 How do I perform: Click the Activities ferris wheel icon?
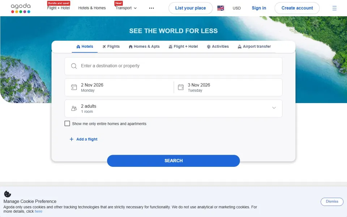209,47
